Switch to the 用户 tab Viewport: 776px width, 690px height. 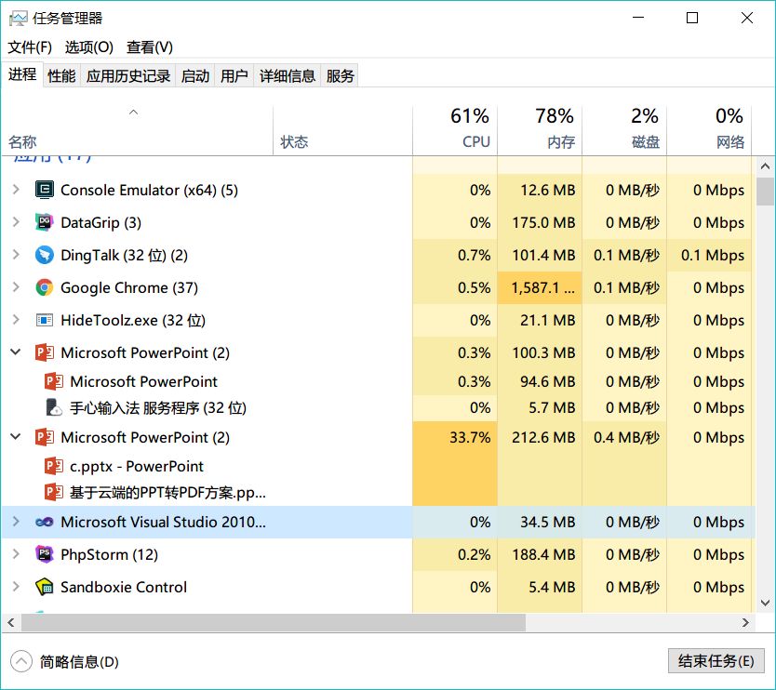pyautogui.click(x=234, y=75)
